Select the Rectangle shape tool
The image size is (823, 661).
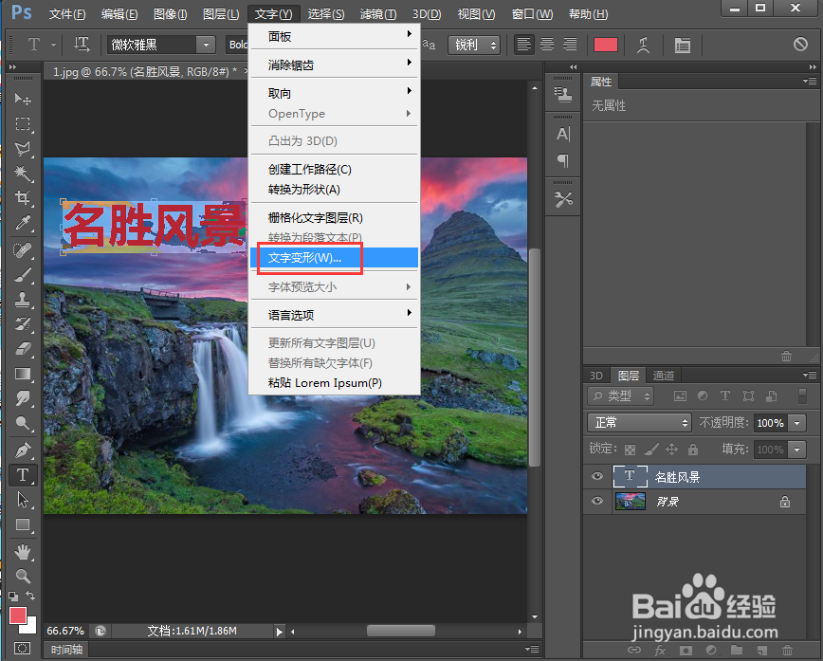[x=23, y=524]
